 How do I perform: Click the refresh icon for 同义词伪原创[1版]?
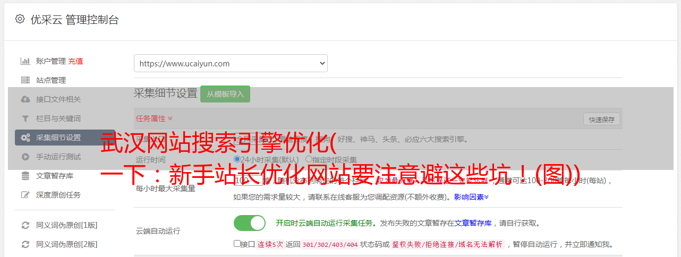25,225
